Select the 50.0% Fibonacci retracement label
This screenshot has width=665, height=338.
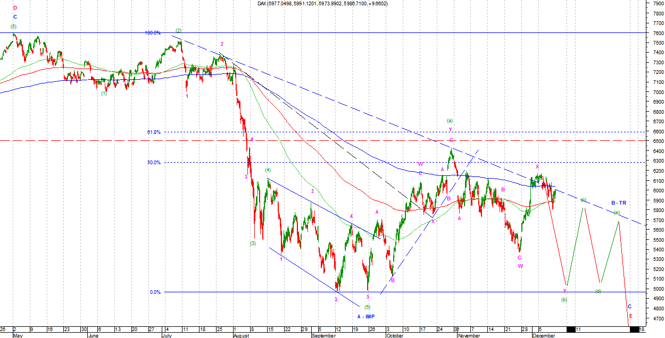pos(154,163)
